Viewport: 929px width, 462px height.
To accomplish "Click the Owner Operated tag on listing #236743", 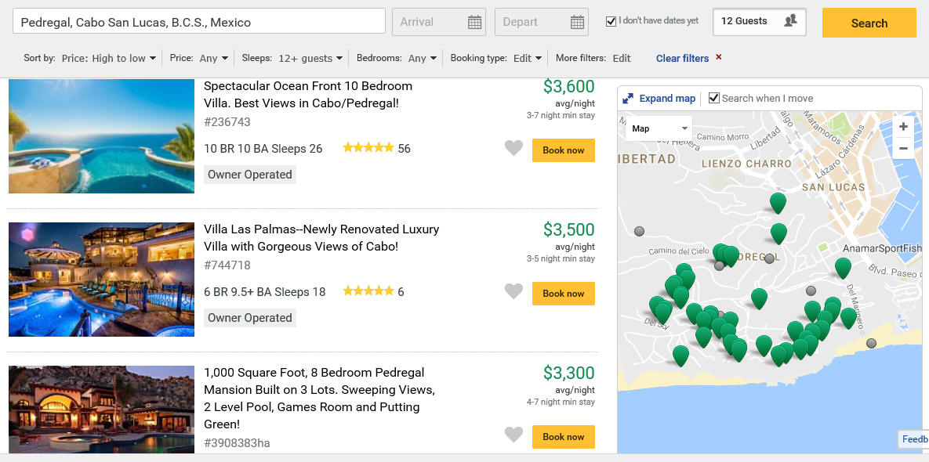I will click(x=250, y=175).
